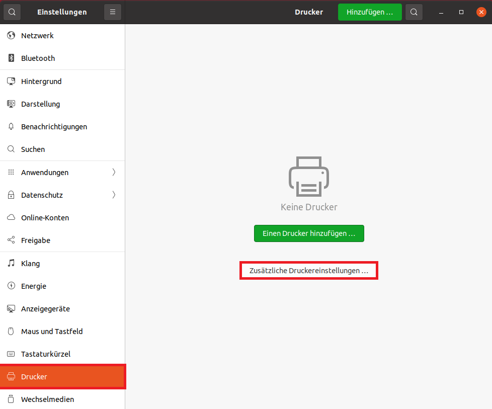Select Darstellung in the sidebar
The width and height of the screenshot is (492, 409).
pyautogui.click(x=40, y=104)
